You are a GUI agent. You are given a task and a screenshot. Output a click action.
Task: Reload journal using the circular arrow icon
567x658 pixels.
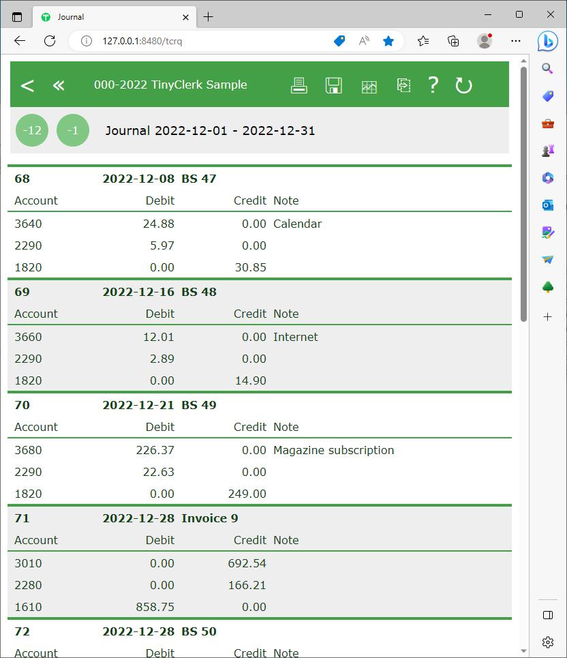coord(463,85)
